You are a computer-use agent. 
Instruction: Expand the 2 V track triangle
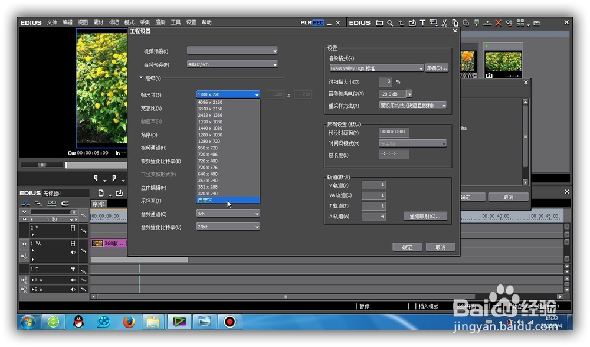point(32,234)
